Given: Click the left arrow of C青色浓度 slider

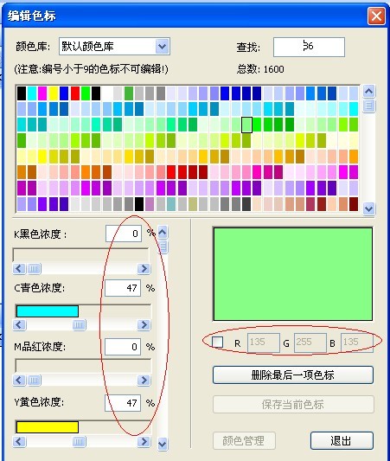Looking at the screenshot, I should coord(19,325).
